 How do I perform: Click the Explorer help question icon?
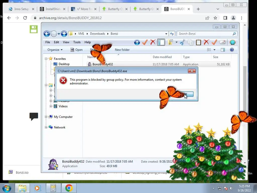232,50
